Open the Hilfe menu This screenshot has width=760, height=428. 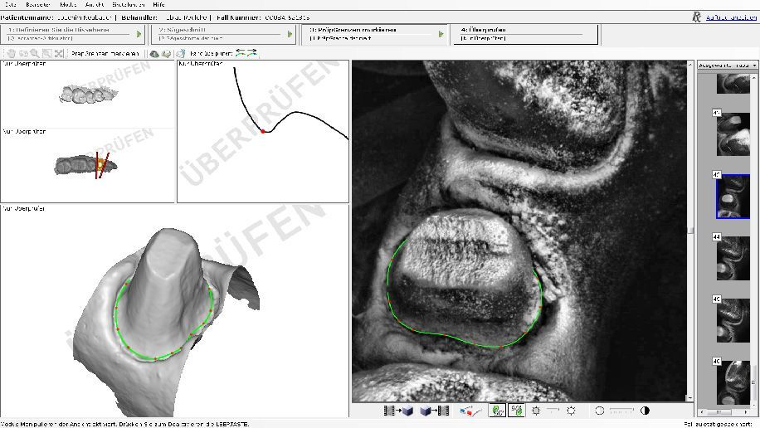[x=158, y=4]
